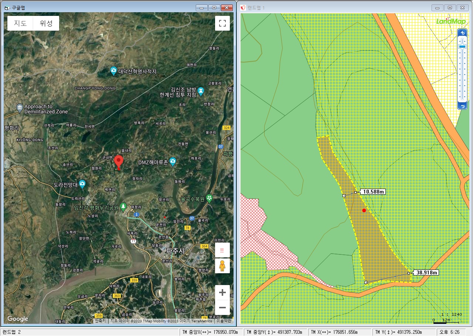Viewport: 473px width, 336px height.
Task: Click the LandMap zoom-in plus button
Action: [x=463, y=33]
